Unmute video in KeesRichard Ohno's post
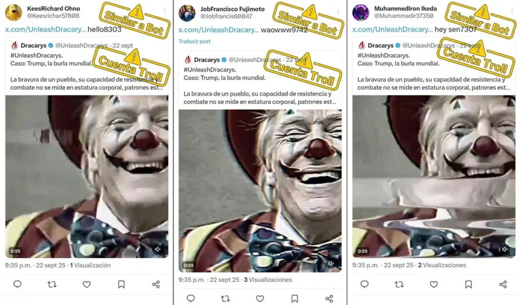The height and width of the screenshot is (305, 520). (158, 249)
